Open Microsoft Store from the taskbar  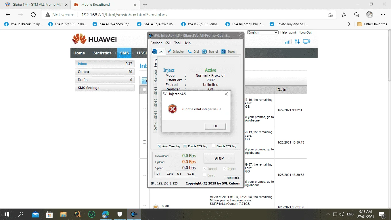(x=49, y=214)
